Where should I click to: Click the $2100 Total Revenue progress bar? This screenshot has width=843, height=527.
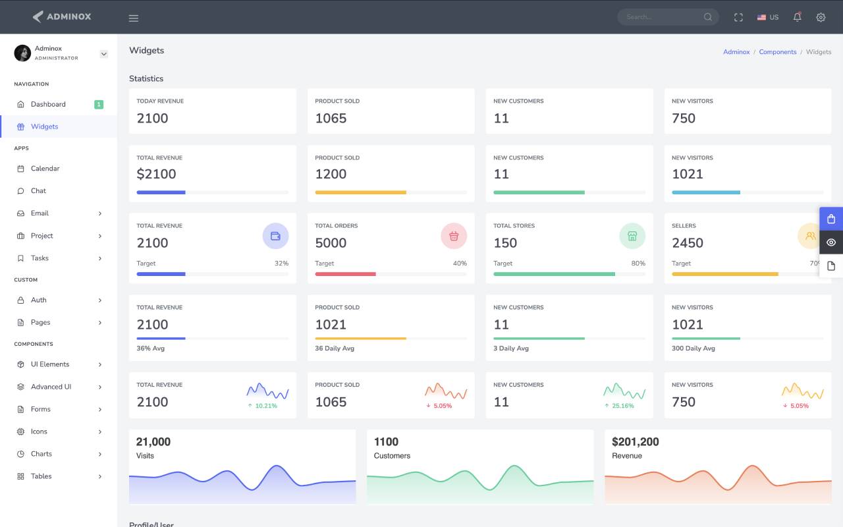(x=212, y=192)
